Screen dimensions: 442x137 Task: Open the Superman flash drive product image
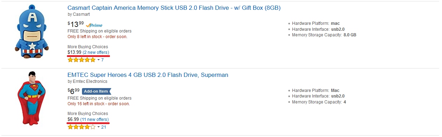(x=32, y=99)
